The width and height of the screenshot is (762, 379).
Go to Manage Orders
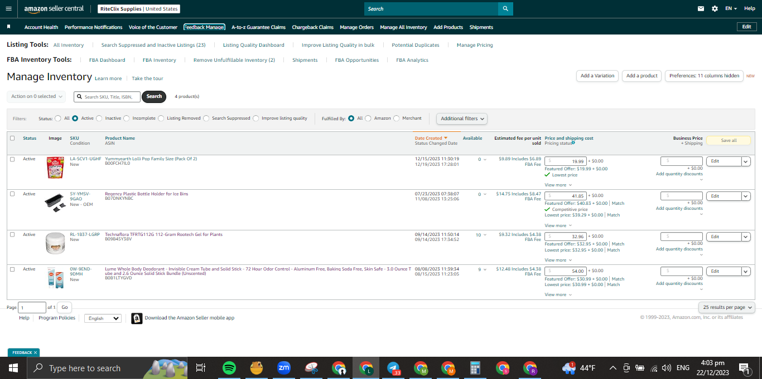pyautogui.click(x=357, y=27)
